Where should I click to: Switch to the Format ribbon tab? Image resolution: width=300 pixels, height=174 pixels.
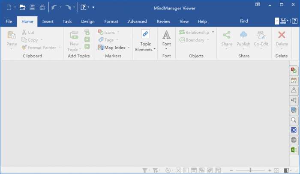pos(111,21)
